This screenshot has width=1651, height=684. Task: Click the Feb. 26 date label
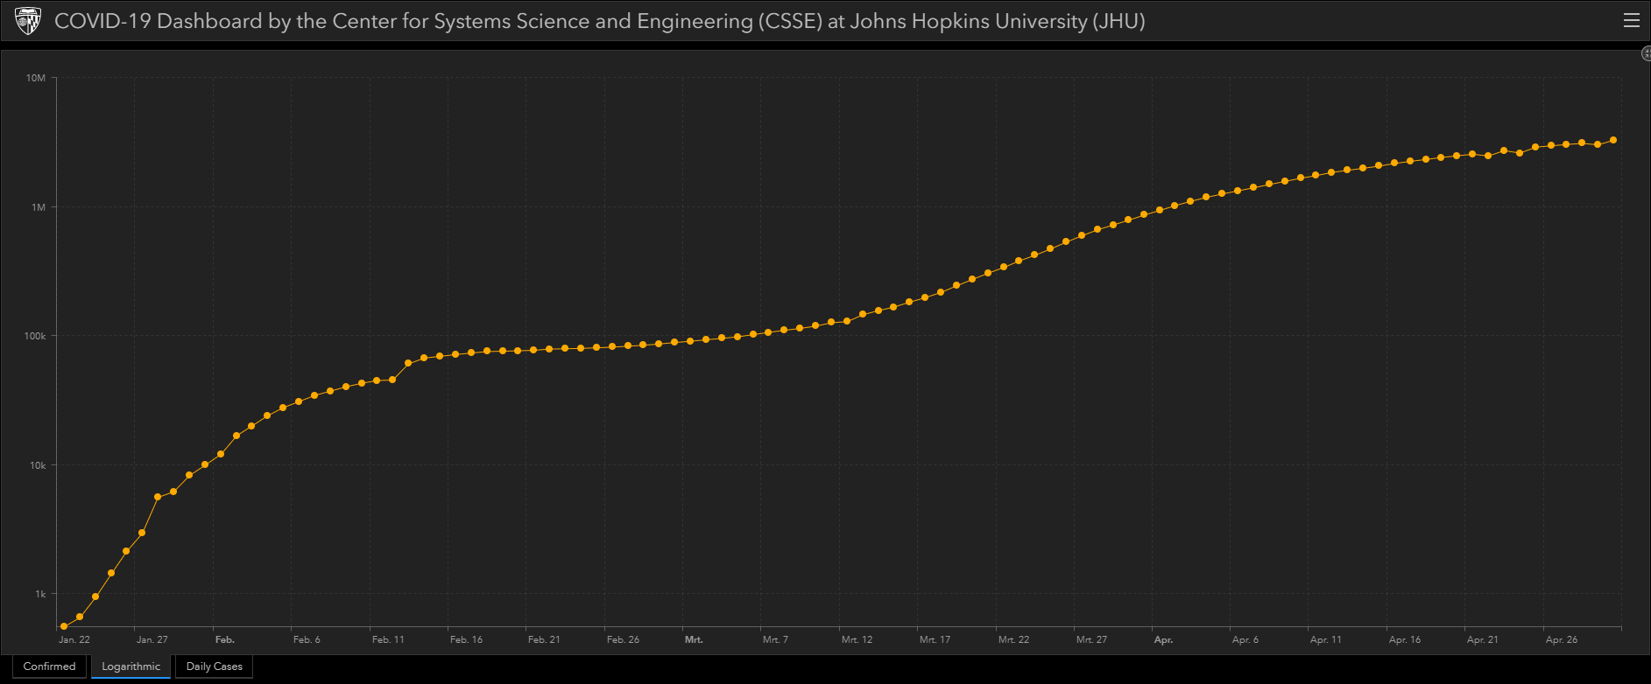pyautogui.click(x=623, y=639)
